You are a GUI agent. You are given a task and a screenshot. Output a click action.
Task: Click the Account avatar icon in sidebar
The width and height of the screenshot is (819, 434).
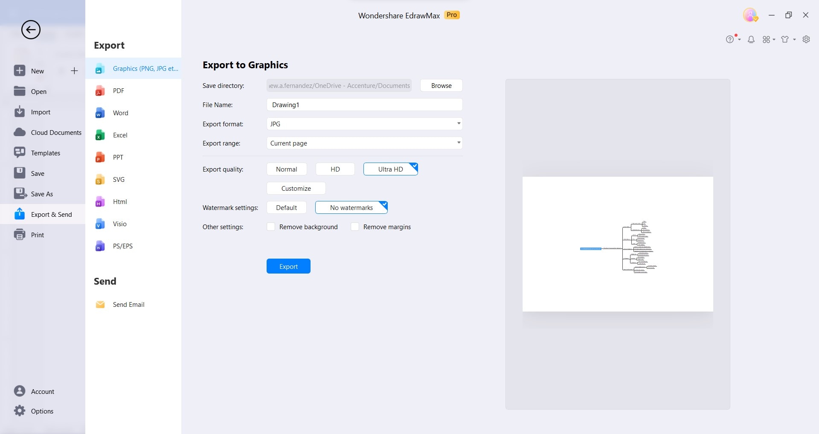pos(20,391)
